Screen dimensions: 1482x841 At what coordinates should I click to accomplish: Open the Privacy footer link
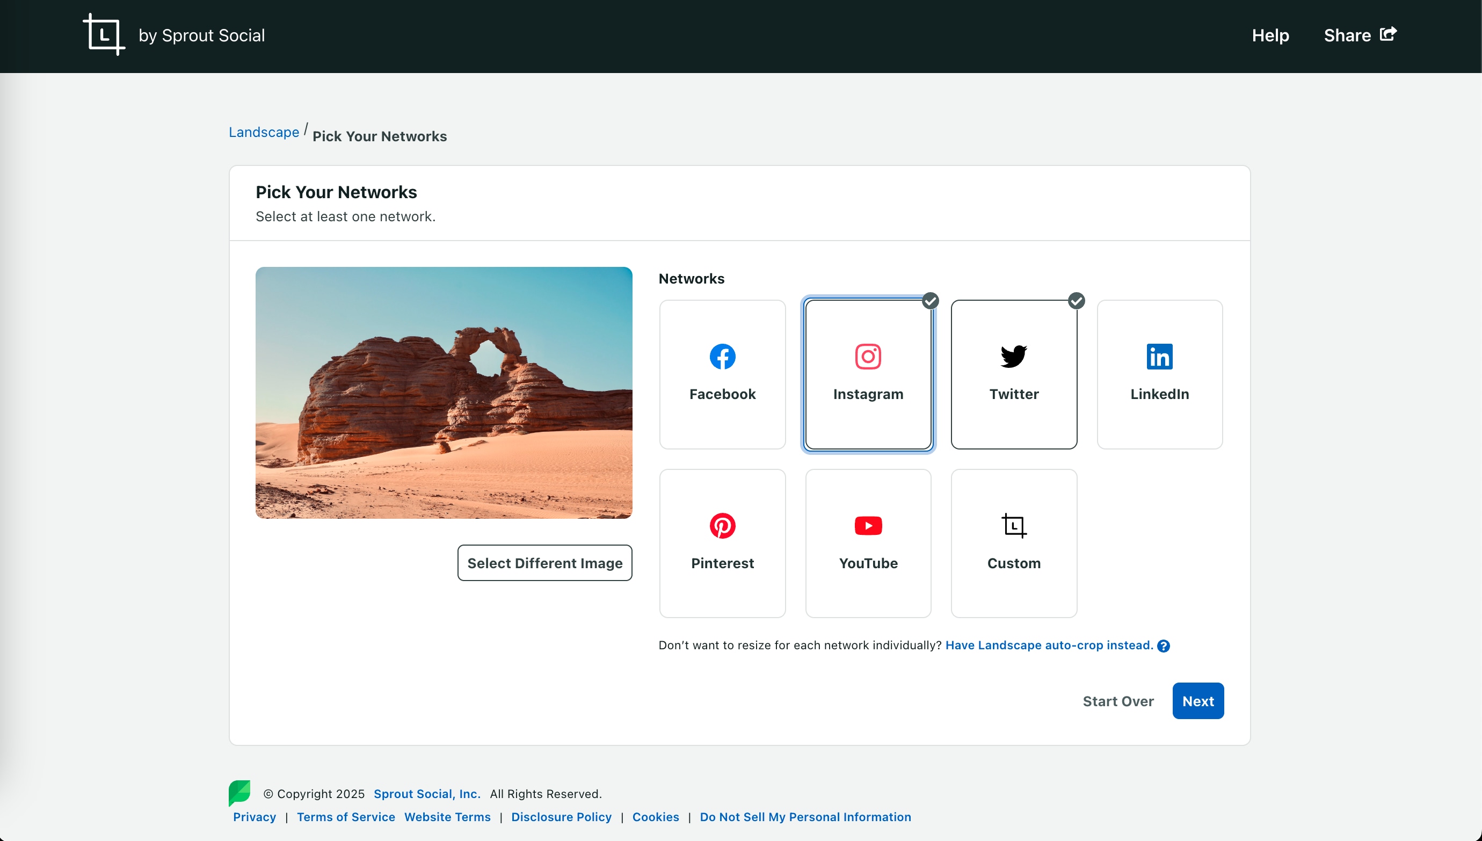[x=255, y=817]
